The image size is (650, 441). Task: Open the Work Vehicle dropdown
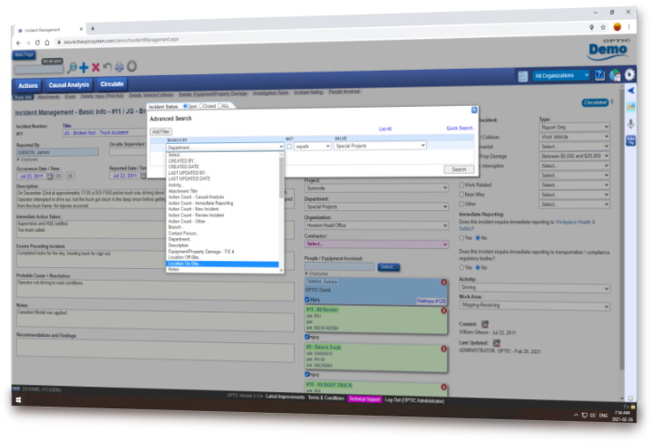tap(574, 136)
